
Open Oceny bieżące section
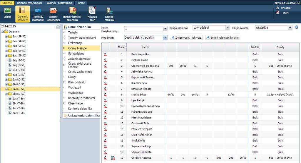point(77,48)
